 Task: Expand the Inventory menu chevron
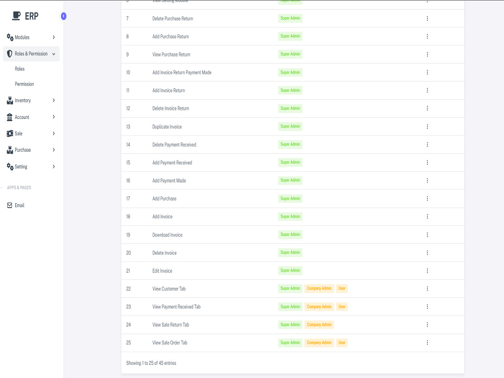pos(54,100)
